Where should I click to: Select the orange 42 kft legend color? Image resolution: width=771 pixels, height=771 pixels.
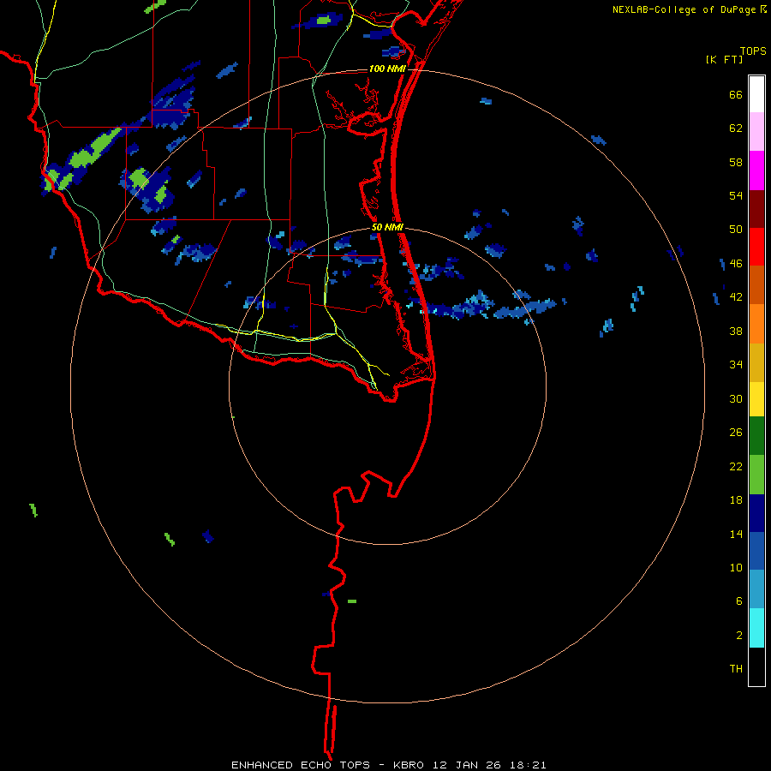click(x=756, y=324)
